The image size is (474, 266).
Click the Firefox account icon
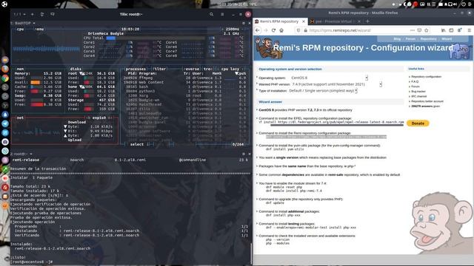[459, 30]
